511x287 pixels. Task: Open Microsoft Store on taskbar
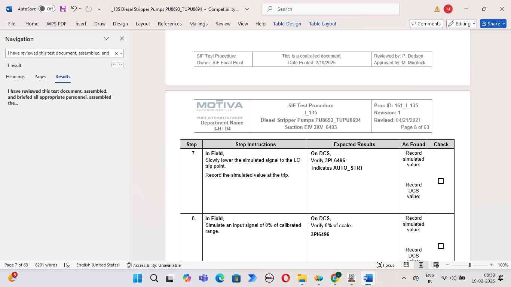[x=236, y=278]
